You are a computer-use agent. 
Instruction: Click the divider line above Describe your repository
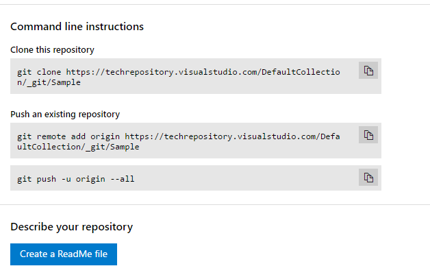coord(215,204)
